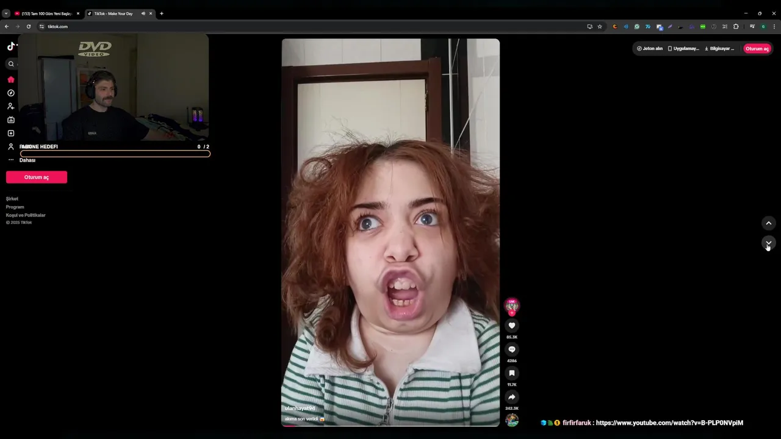This screenshot has height=439, width=781.
Task: Open the Following icon in sidebar
Action: coord(11,107)
